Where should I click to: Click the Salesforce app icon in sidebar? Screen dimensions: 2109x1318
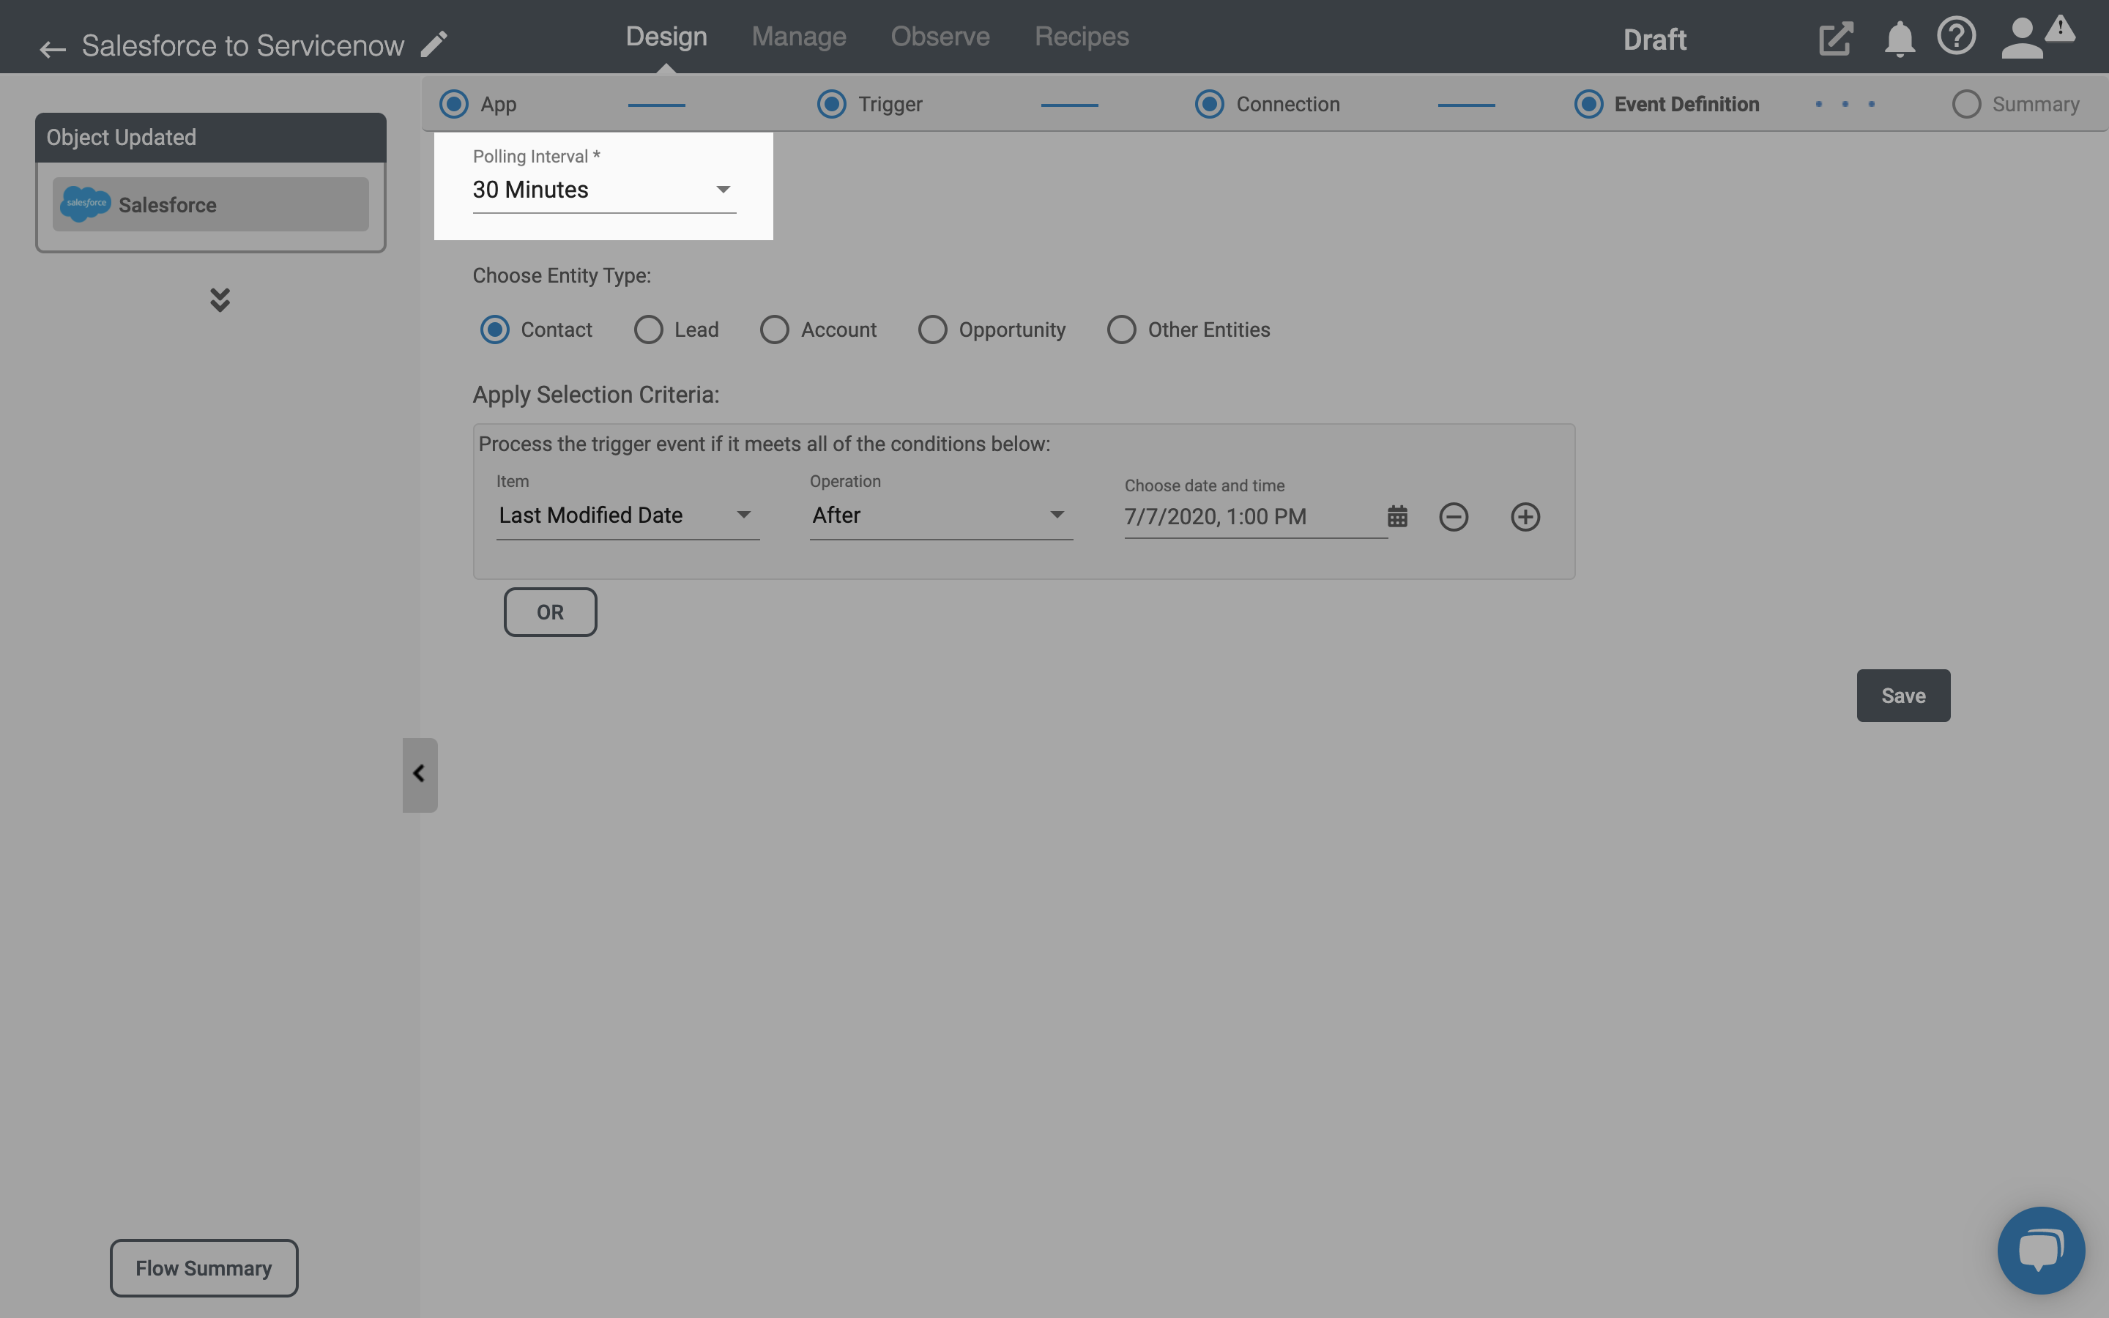(85, 204)
